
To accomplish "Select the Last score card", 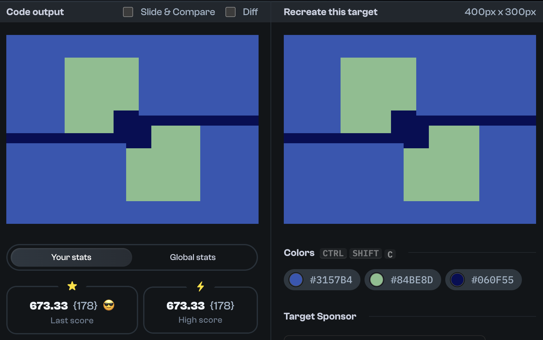I will click(x=72, y=310).
